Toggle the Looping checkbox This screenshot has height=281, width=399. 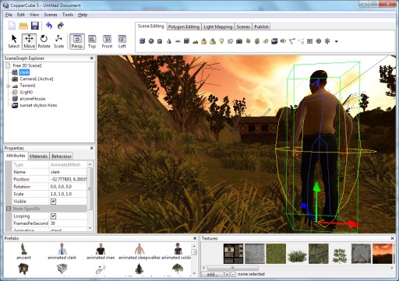click(54, 216)
